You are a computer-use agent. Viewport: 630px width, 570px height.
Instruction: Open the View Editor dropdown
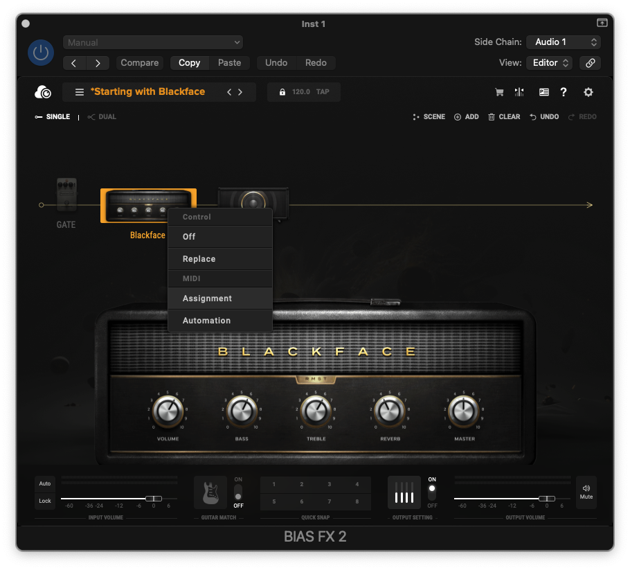(549, 63)
